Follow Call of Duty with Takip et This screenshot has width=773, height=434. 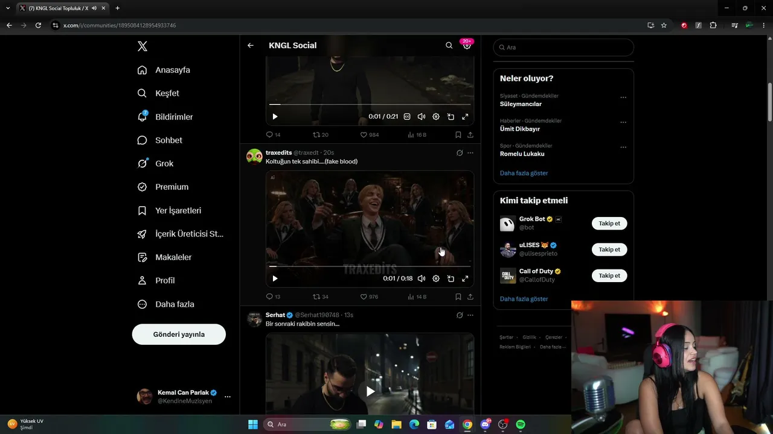click(x=609, y=275)
